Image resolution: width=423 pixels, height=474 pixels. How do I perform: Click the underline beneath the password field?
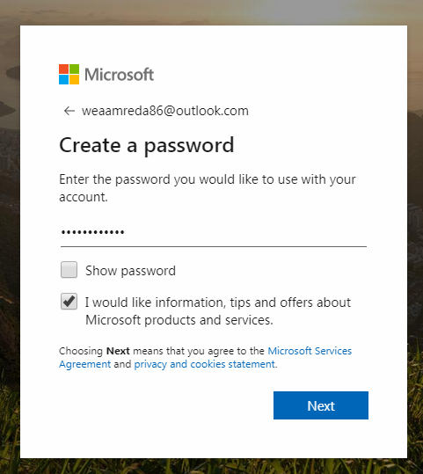(214, 246)
